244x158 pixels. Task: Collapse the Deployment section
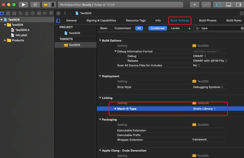pyautogui.click(x=100, y=76)
